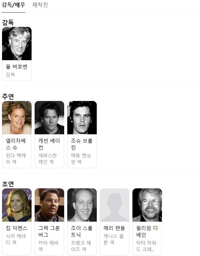Select the 감독/배우 tab
The image size is (200, 256).
(x=13, y=5)
